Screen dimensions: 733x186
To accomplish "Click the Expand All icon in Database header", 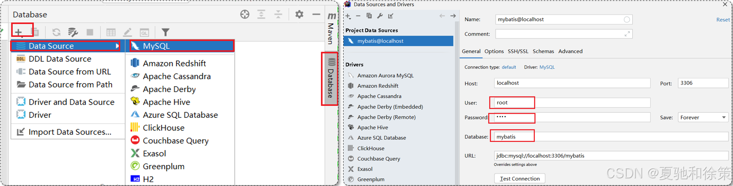I will [261, 15].
